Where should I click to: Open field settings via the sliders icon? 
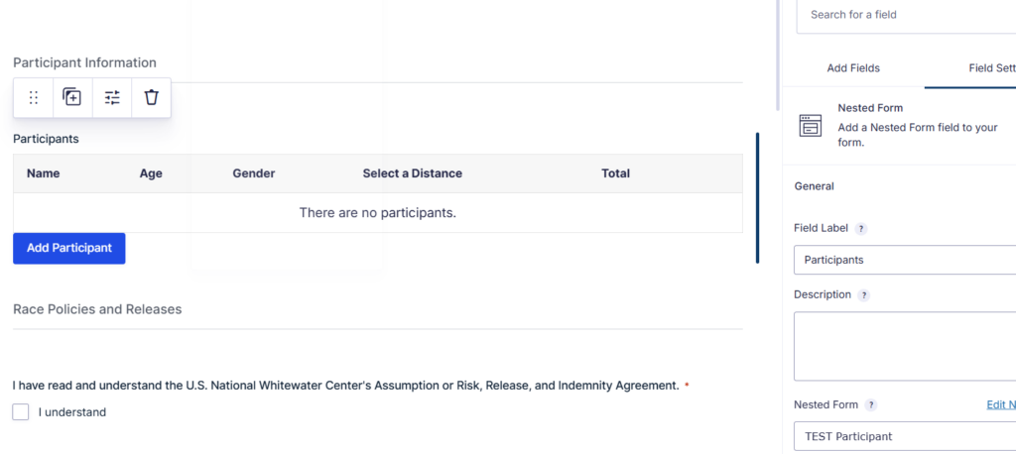112,97
